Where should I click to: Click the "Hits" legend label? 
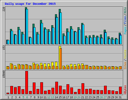[x=125, y=10]
